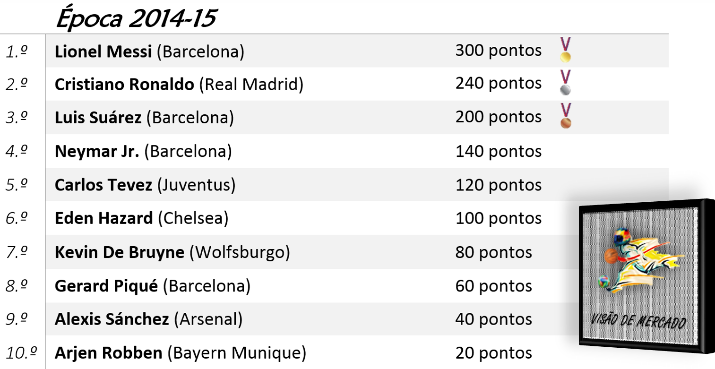Click the 1.º rank number
715x369 pixels.
click(16, 51)
